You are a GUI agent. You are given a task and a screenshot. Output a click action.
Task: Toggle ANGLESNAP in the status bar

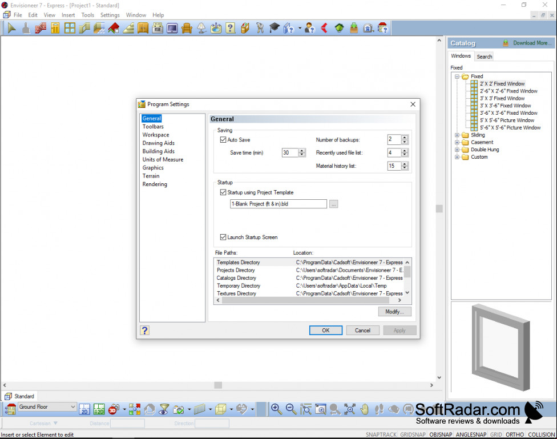pos(471,434)
